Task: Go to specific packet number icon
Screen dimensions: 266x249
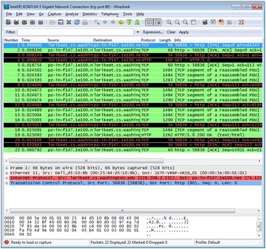Action: coord(121,22)
